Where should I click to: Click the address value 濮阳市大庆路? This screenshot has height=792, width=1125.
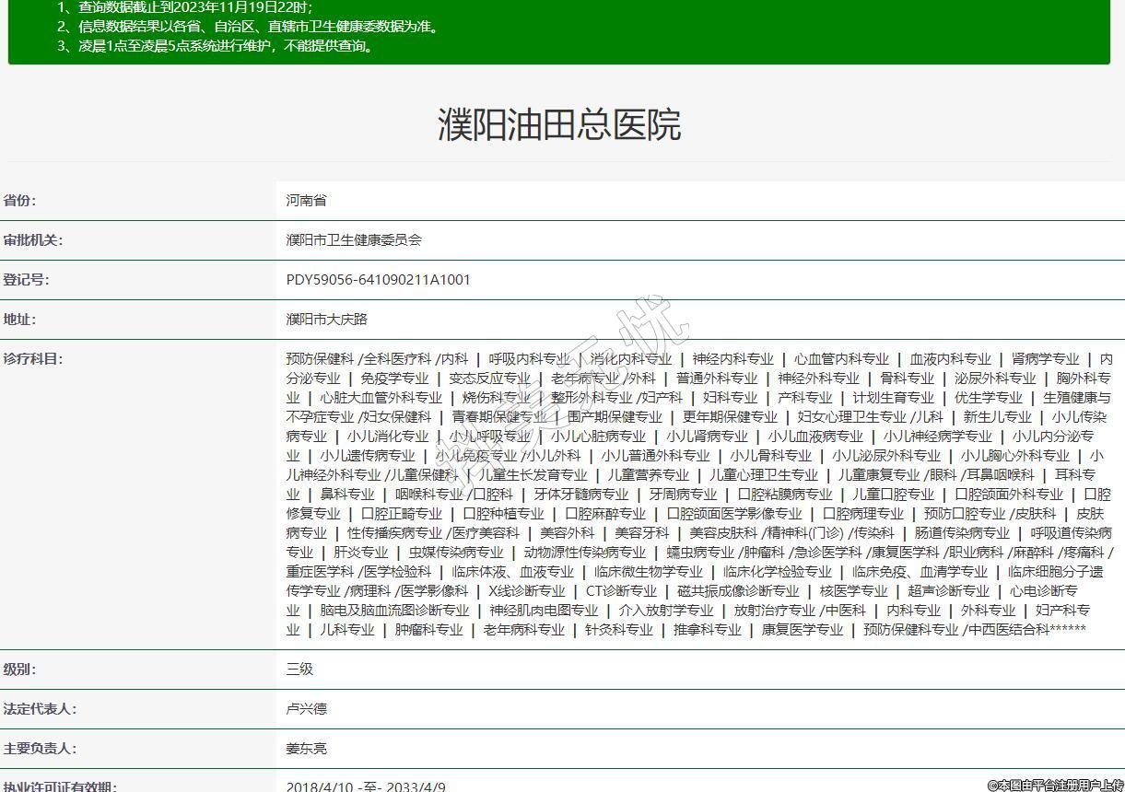pyautogui.click(x=326, y=320)
